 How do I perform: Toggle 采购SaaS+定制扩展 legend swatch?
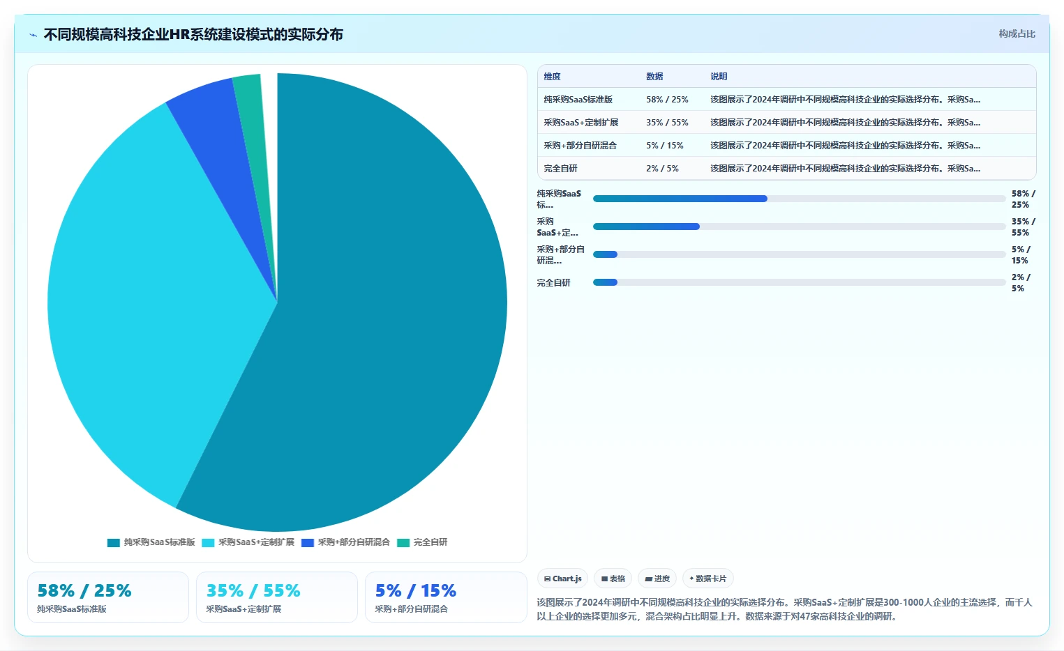pos(208,542)
